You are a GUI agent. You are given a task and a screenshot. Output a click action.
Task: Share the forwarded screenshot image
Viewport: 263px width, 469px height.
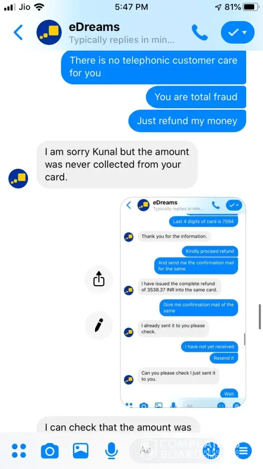click(99, 280)
